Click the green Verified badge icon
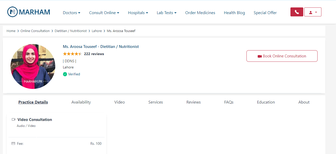 point(65,74)
